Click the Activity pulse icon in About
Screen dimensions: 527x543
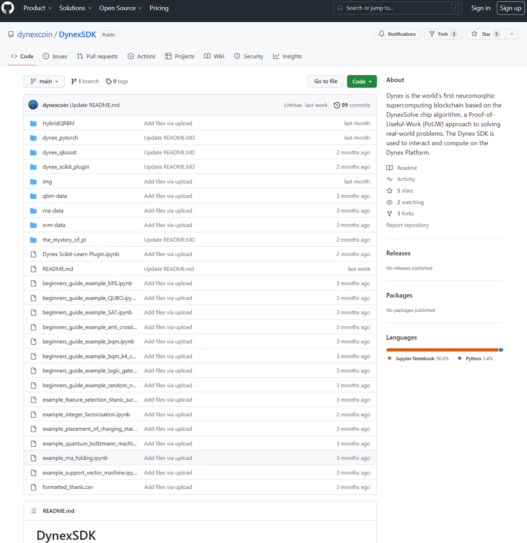[x=389, y=179]
